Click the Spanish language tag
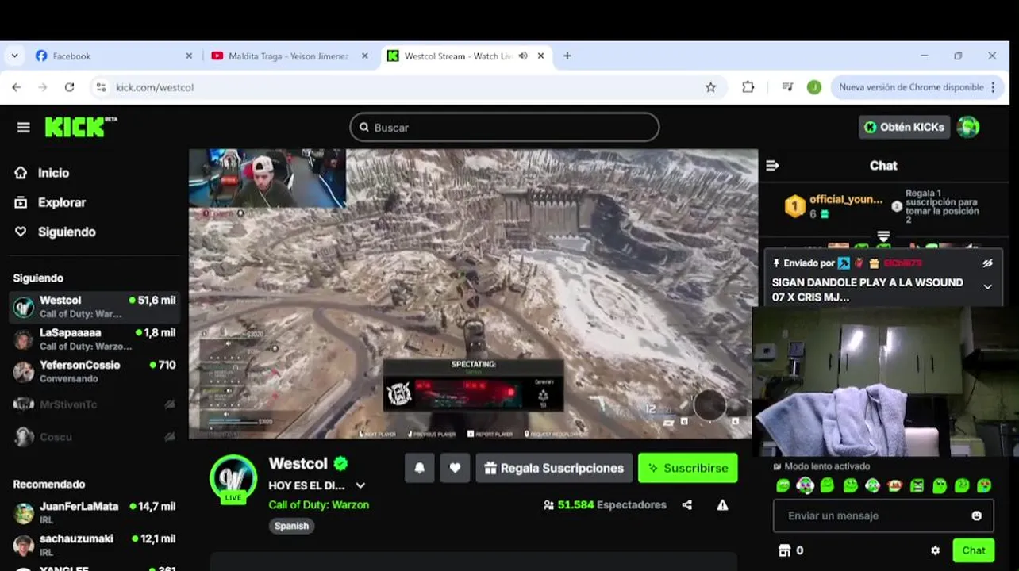 [x=291, y=526]
